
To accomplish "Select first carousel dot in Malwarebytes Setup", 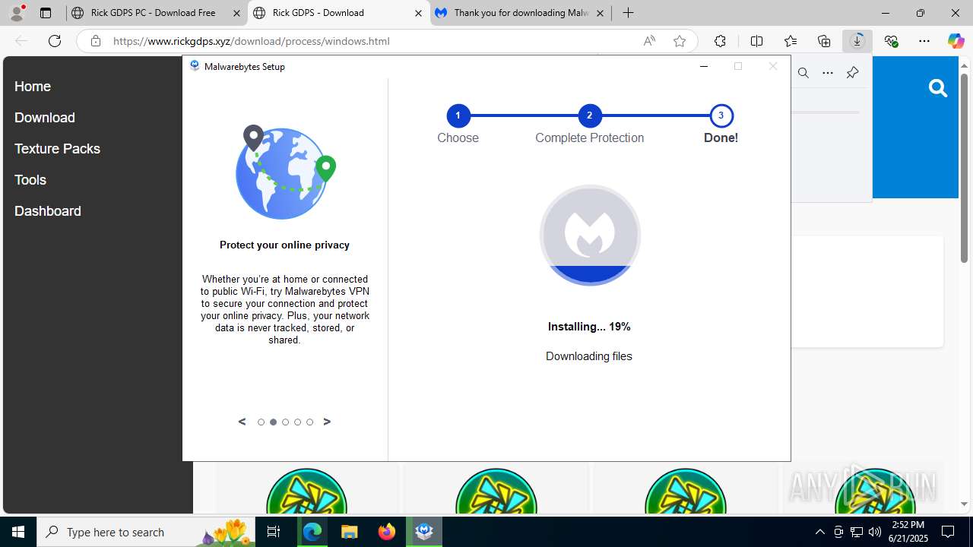I will click(x=261, y=422).
